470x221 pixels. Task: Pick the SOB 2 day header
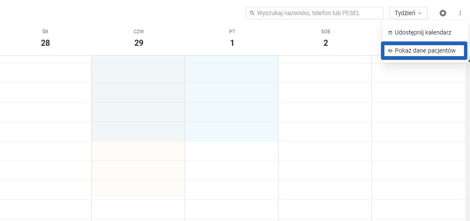pos(326,38)
